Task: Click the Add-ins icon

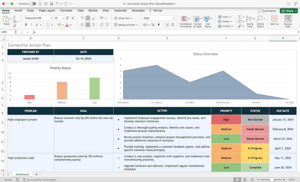Action: tap(274, 20)
